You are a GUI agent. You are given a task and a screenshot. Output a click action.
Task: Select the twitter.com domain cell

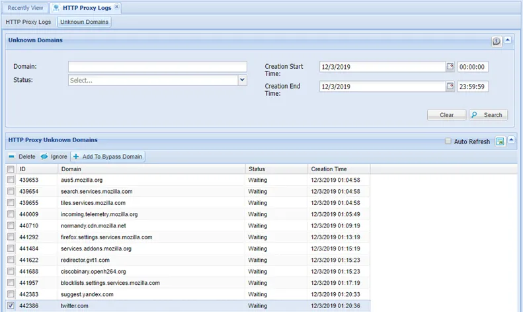click(x=151, y=305)
